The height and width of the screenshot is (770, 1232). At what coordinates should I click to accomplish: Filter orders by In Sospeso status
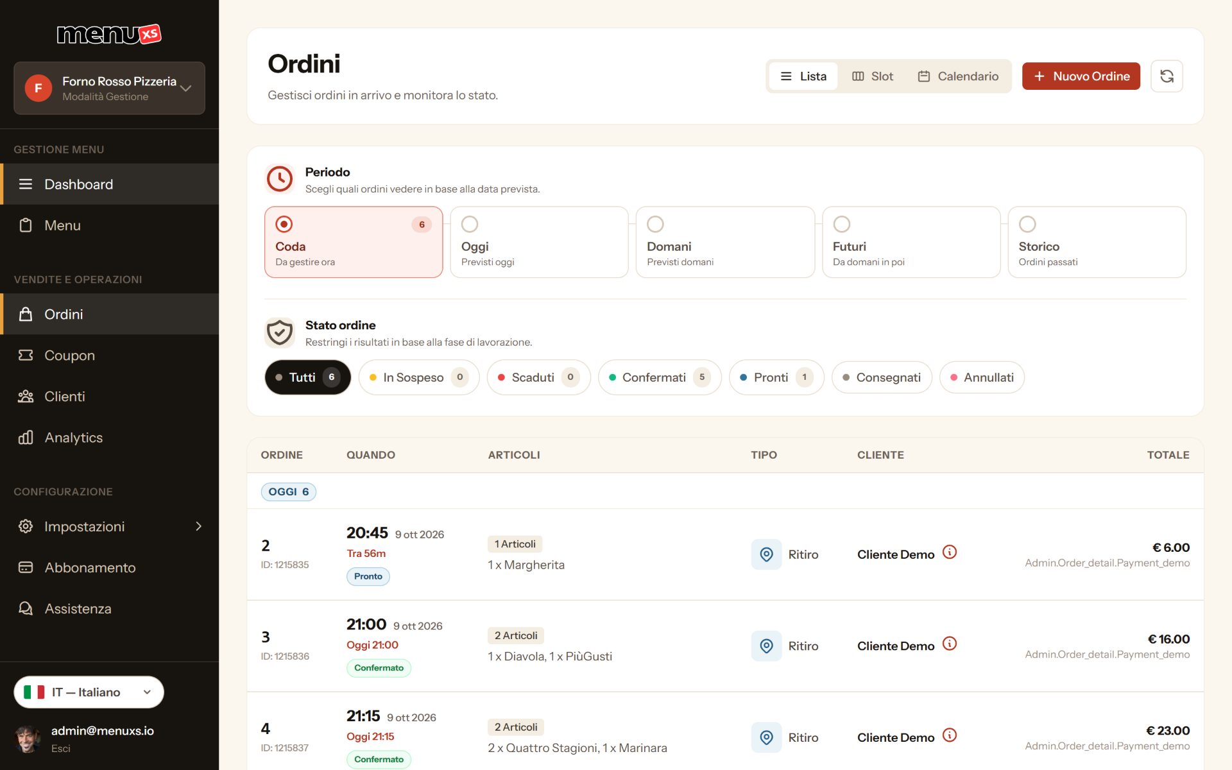pyautogui.click(x=419, y=377)
